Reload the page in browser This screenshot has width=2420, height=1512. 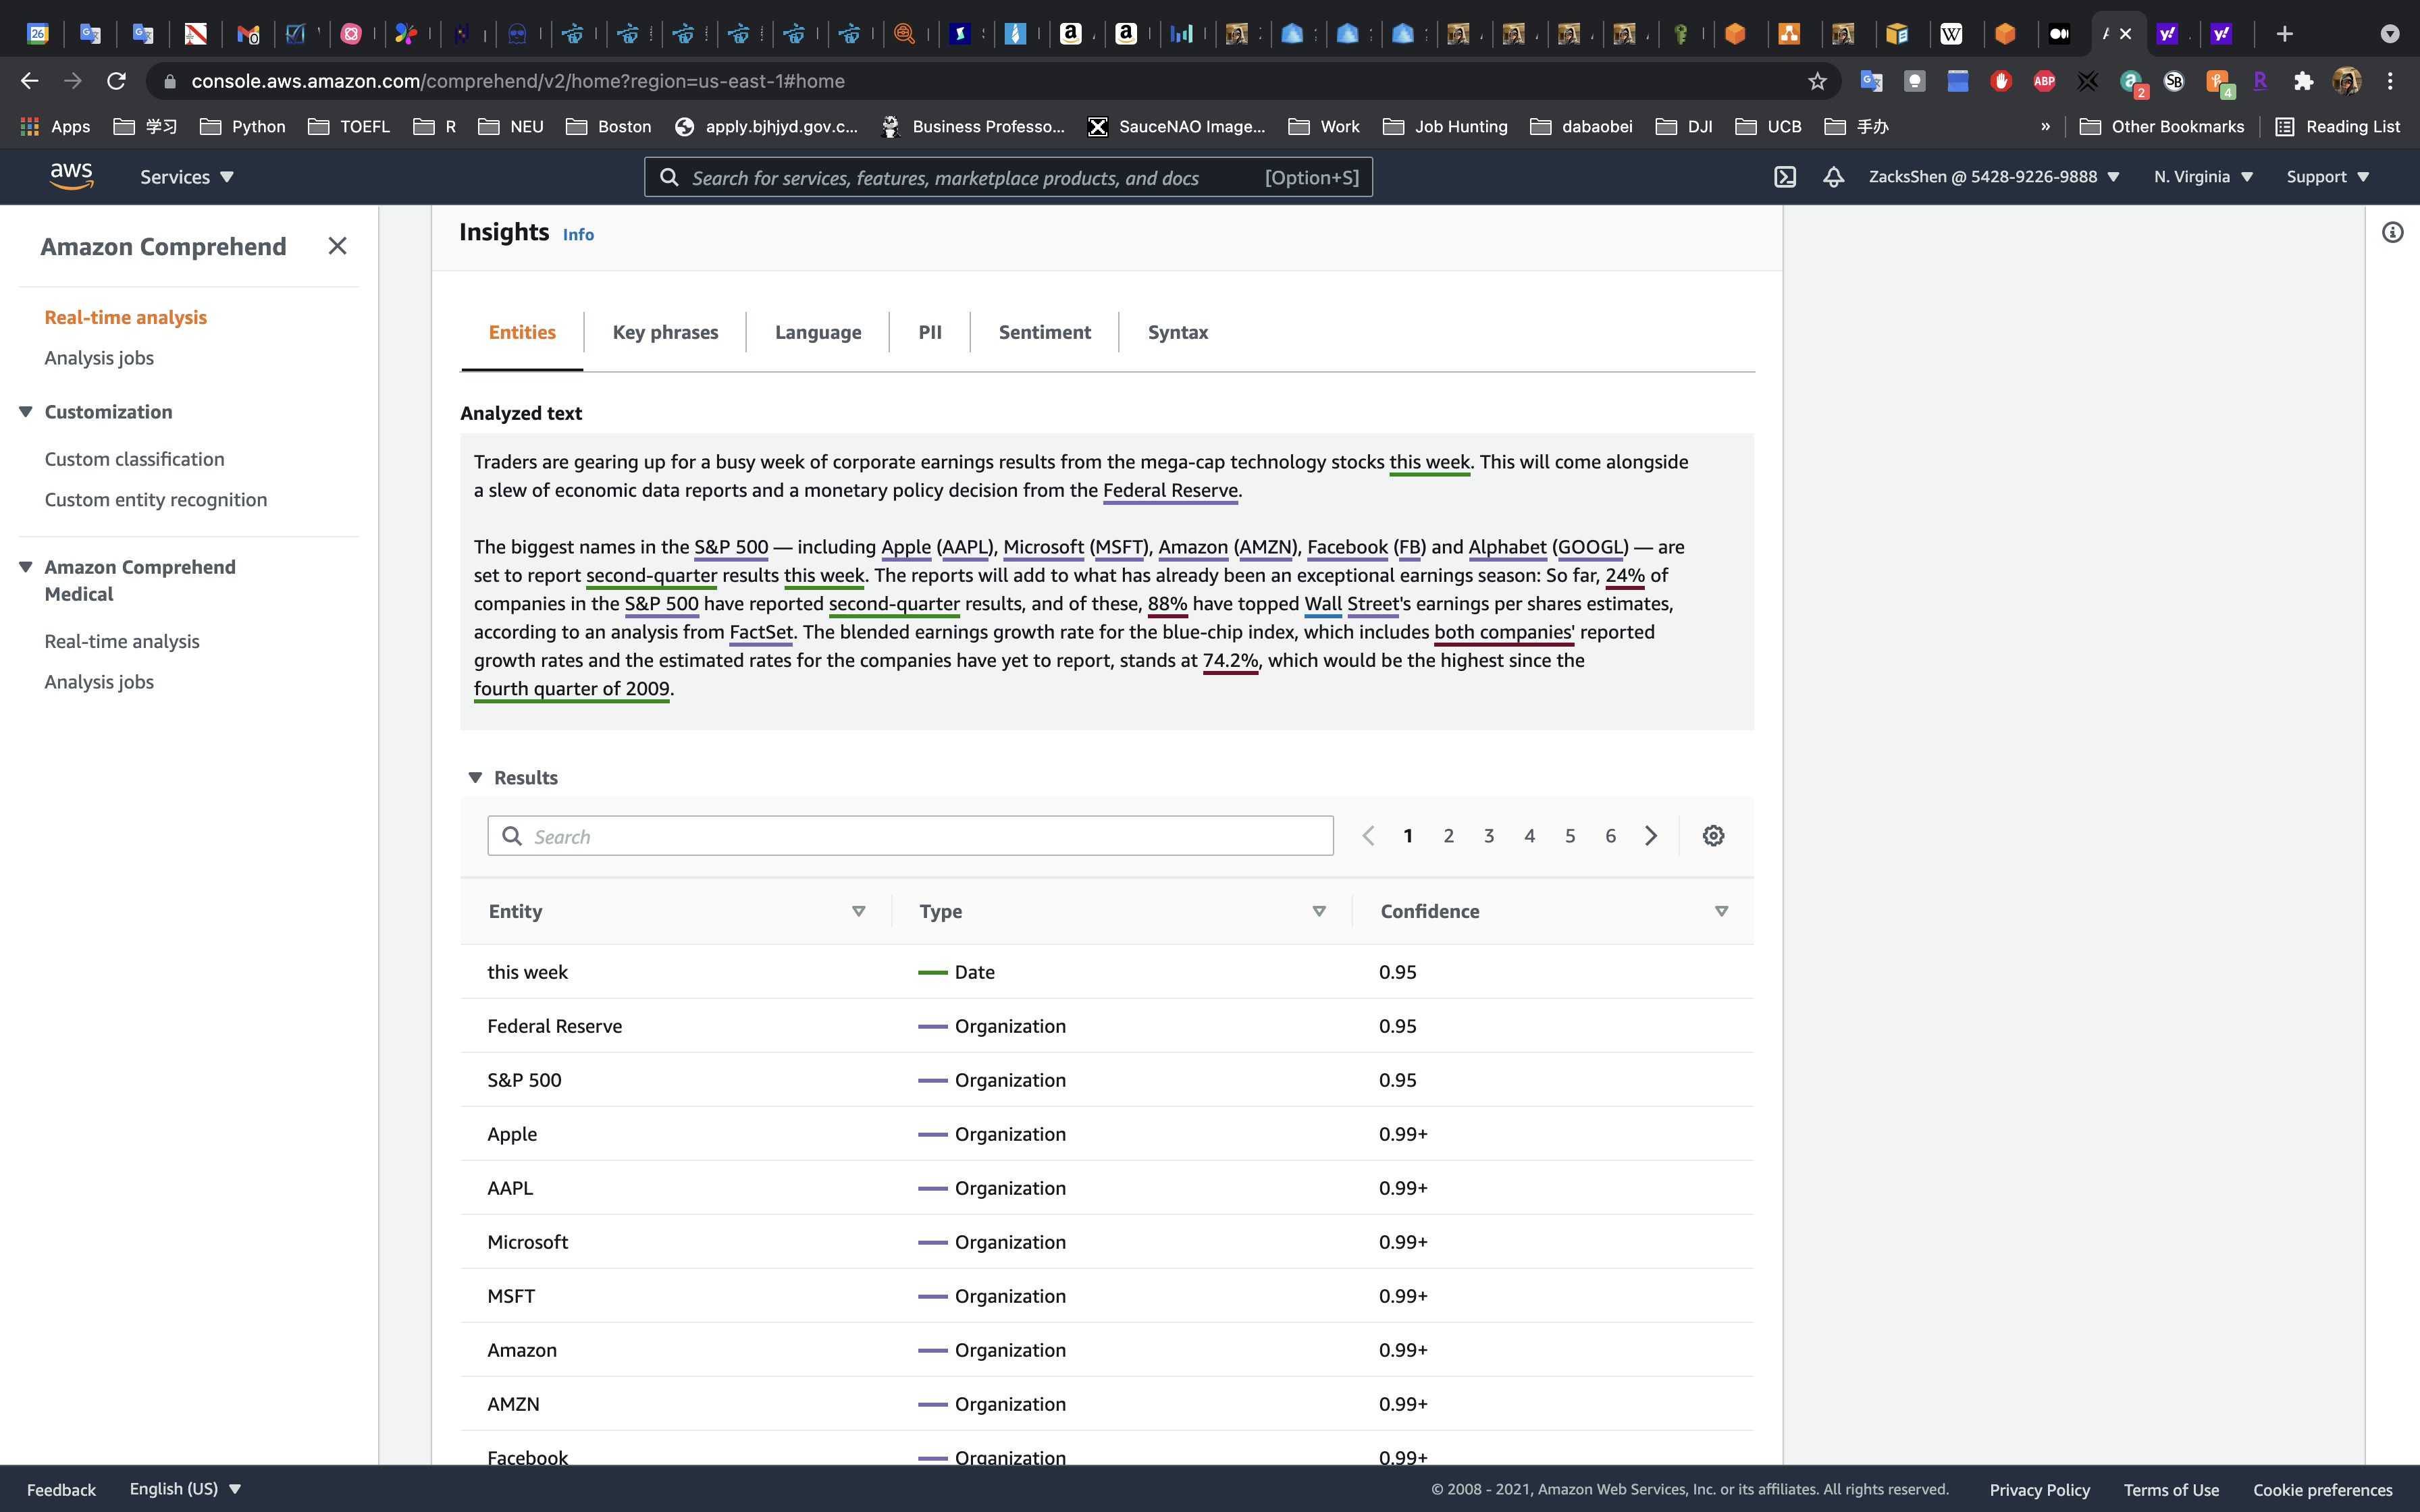116,81
